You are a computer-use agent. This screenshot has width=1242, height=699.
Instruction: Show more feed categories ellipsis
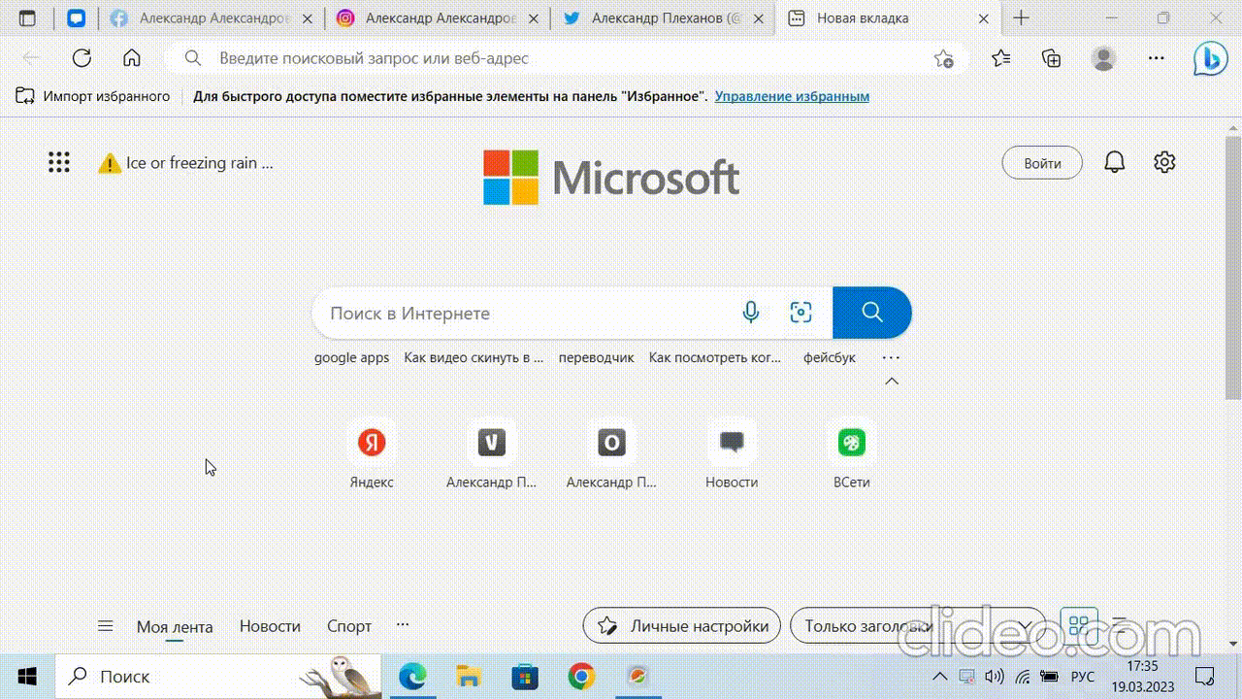(x=403, y=625)
